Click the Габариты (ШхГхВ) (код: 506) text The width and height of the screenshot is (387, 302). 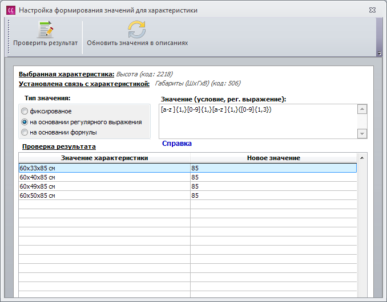pyautogui.click(x=197, y=83)
